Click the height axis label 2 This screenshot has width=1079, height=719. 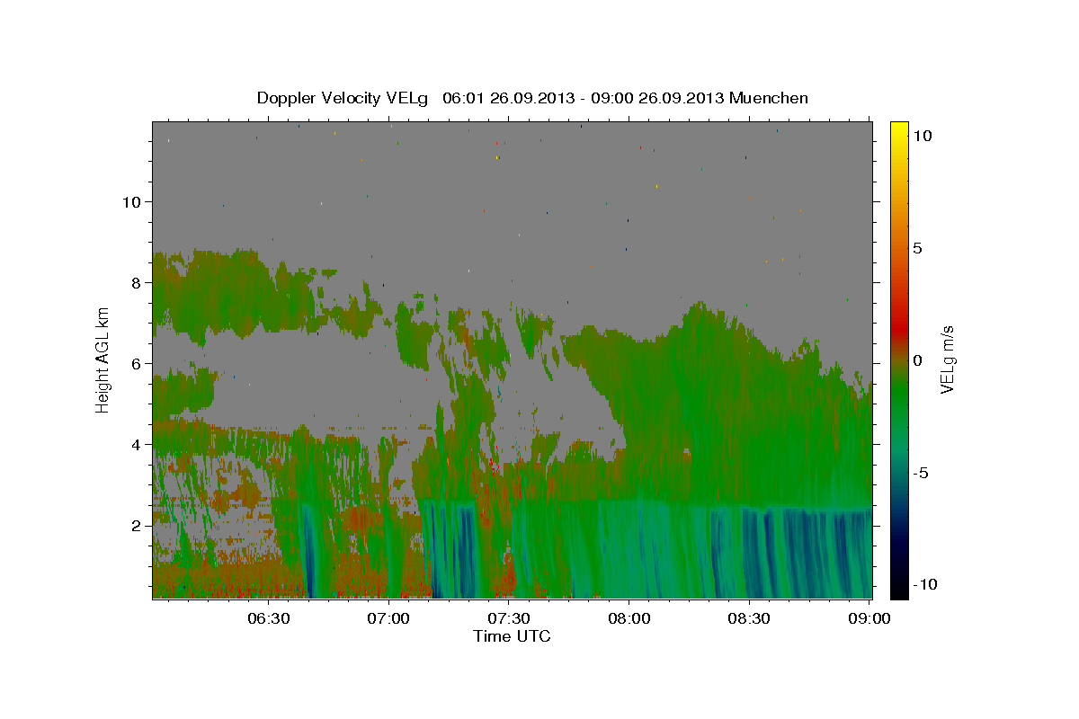coord(135,525)
